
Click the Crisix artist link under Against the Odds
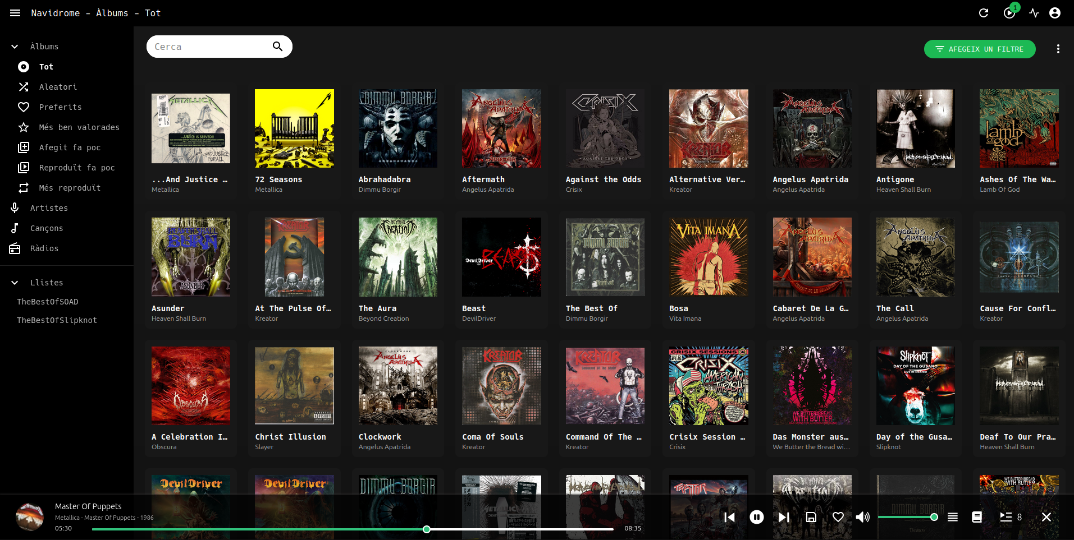574,190
